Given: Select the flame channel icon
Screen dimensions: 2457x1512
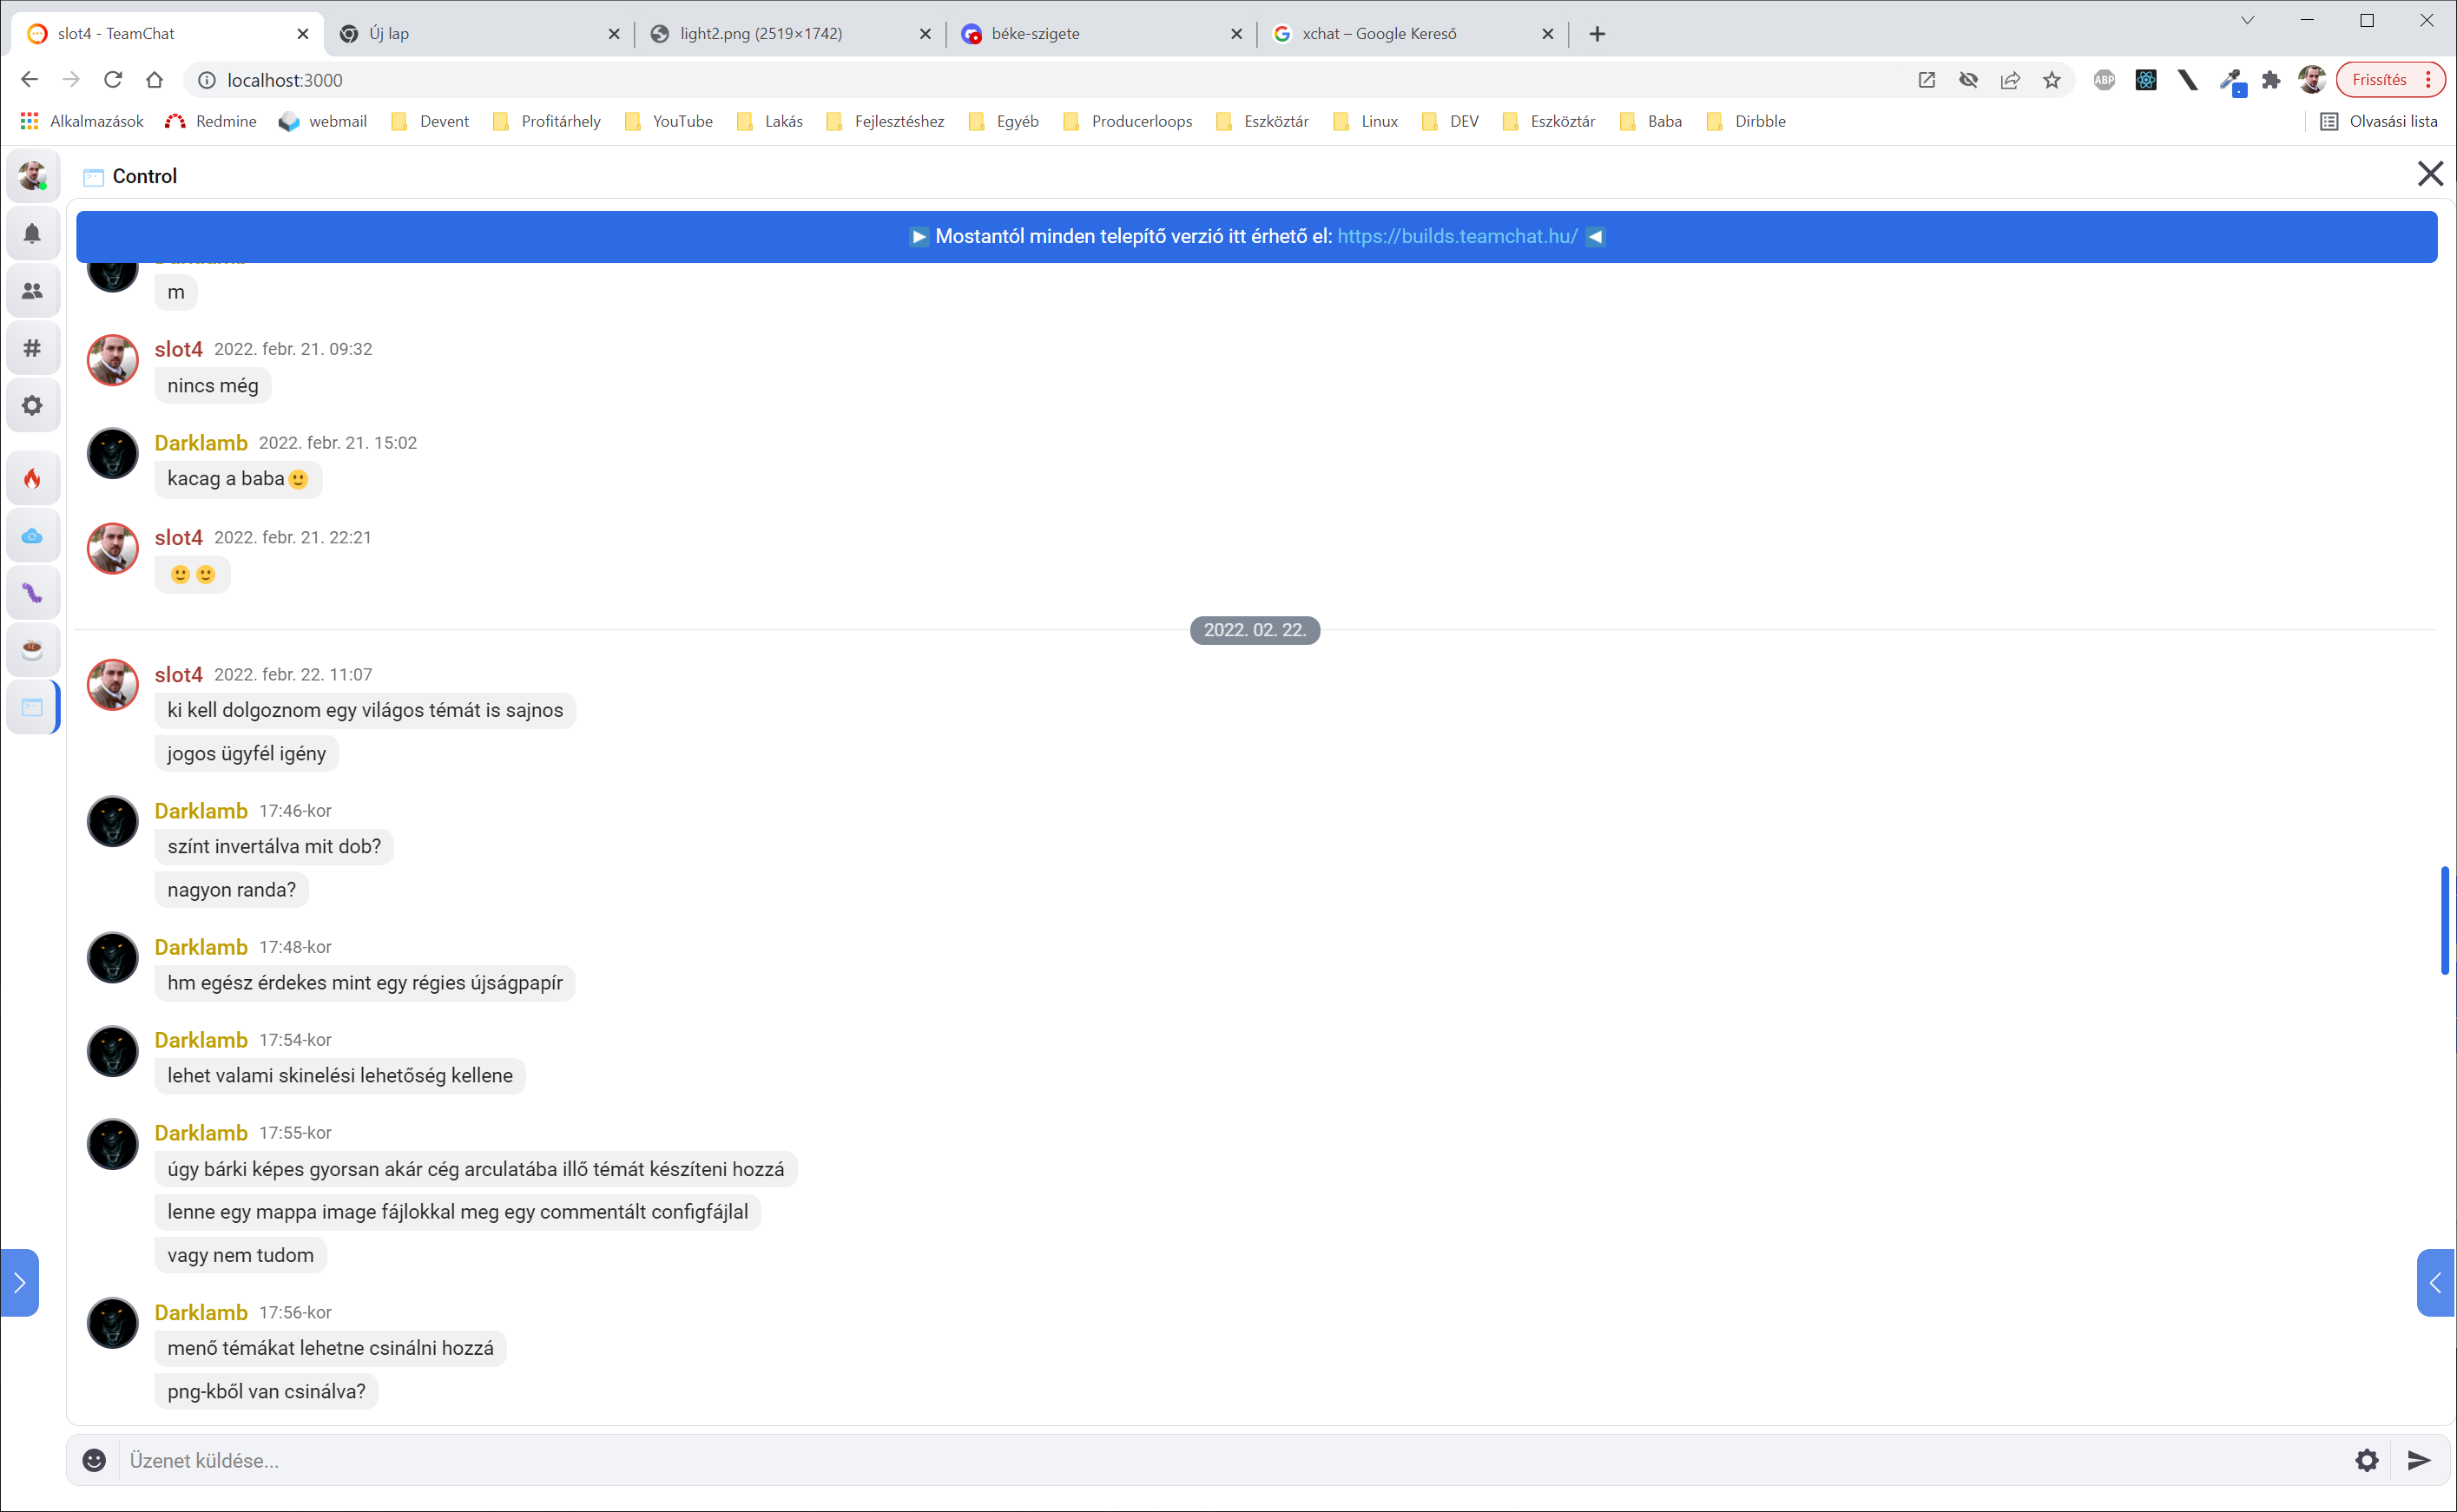Looking at the screenshot, I should (x=32, y=479).
